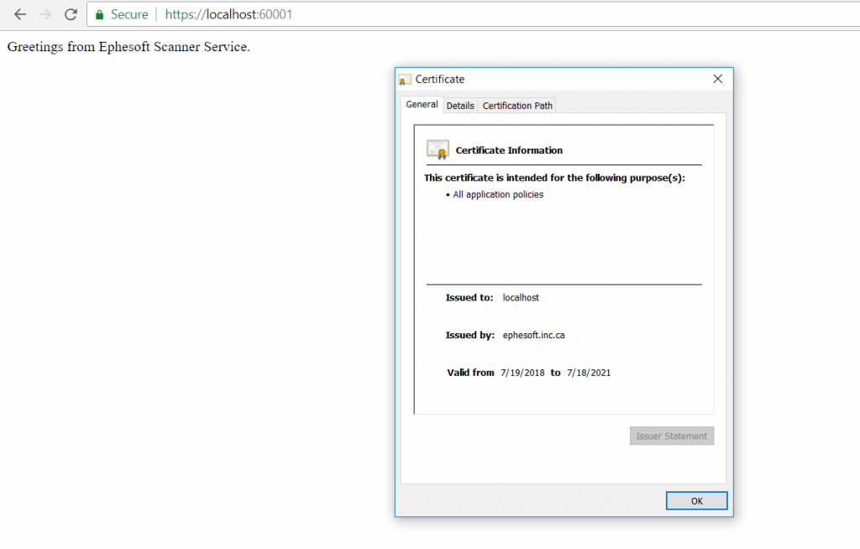The image size is (860, 549).
Task: Click the certificate icon in dialog title bar
Action: tap(405, 80)
